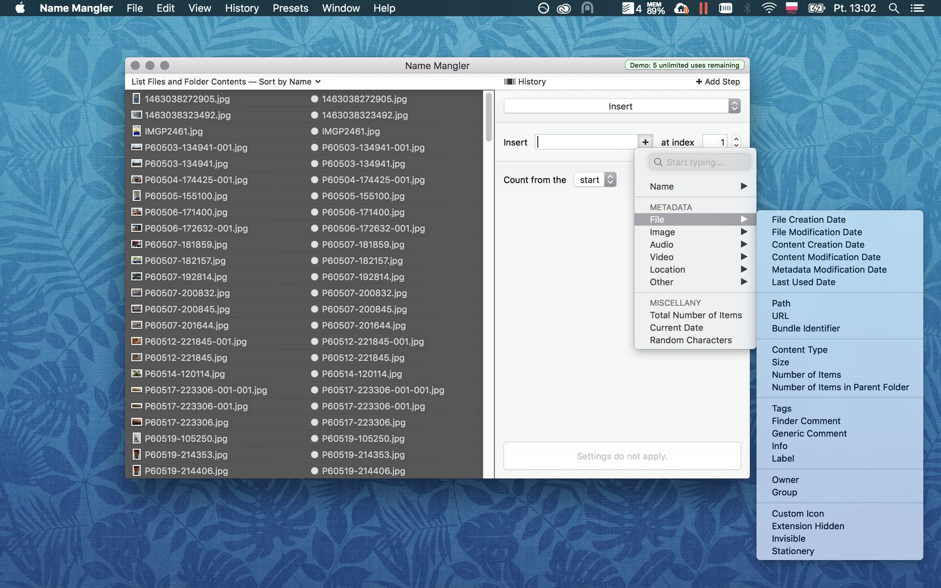The width and height of the screenshot is (941, 588).
Task: Expand the Name submenu
Action: pyautogui.click(x=695, y=187)
